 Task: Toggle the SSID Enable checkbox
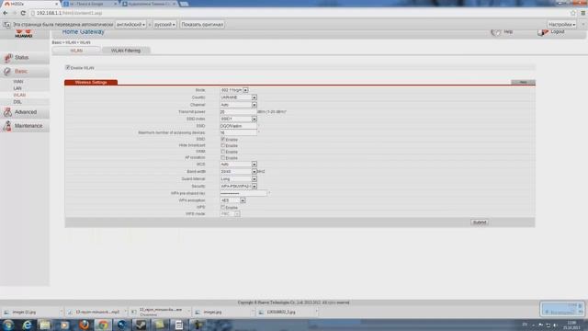[222, 139]
